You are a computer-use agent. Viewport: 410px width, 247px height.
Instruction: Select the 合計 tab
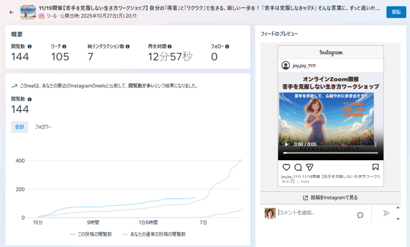pos(20,127)
